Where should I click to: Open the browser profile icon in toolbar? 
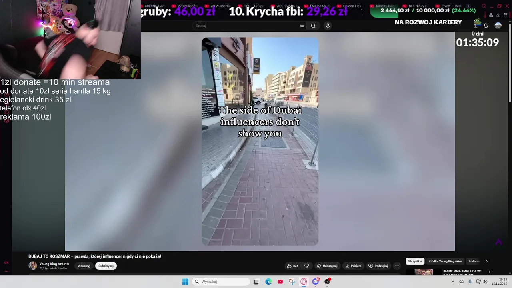pos(491,15)
